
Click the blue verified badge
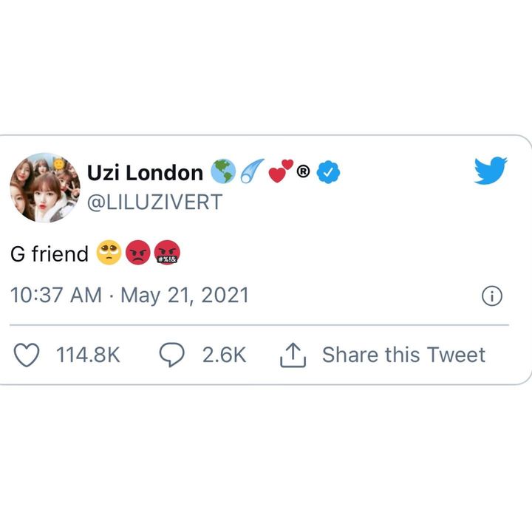[x=328, y=173]
